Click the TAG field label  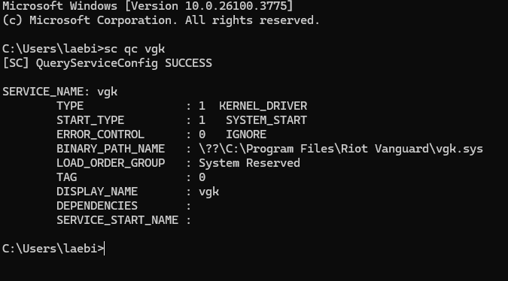[67, 177]
